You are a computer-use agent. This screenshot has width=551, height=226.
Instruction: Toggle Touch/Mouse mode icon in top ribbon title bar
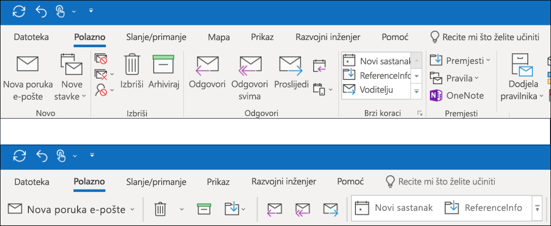click(x=61, y=11)
